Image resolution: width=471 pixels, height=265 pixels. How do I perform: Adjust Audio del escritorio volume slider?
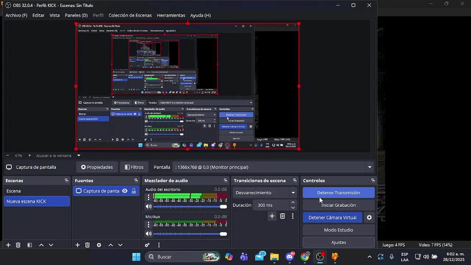click(190, 206)
